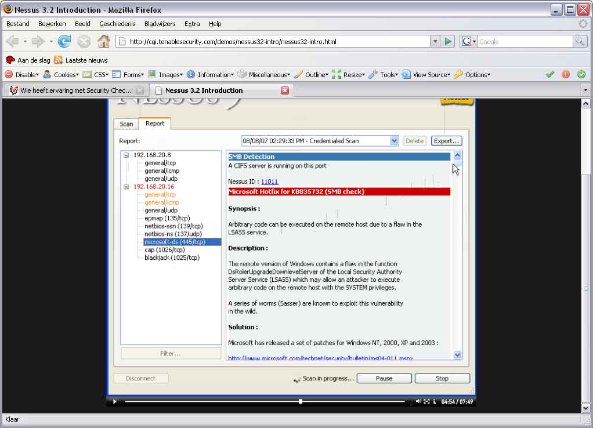This screenshot has width=593, height=428.
Task: Play the demo video
Action: pos(114,401)
